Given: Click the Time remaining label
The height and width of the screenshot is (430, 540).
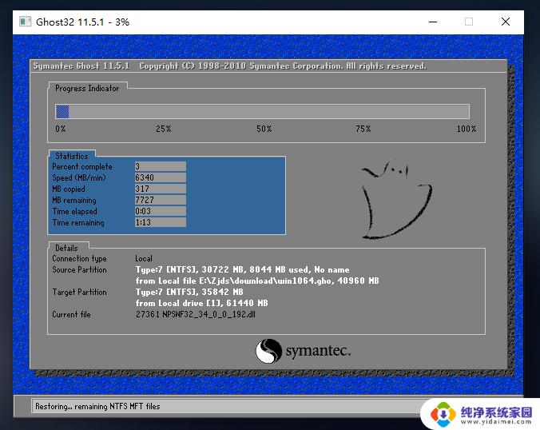Looking at the screenshot, I should (x=78, y=222).
